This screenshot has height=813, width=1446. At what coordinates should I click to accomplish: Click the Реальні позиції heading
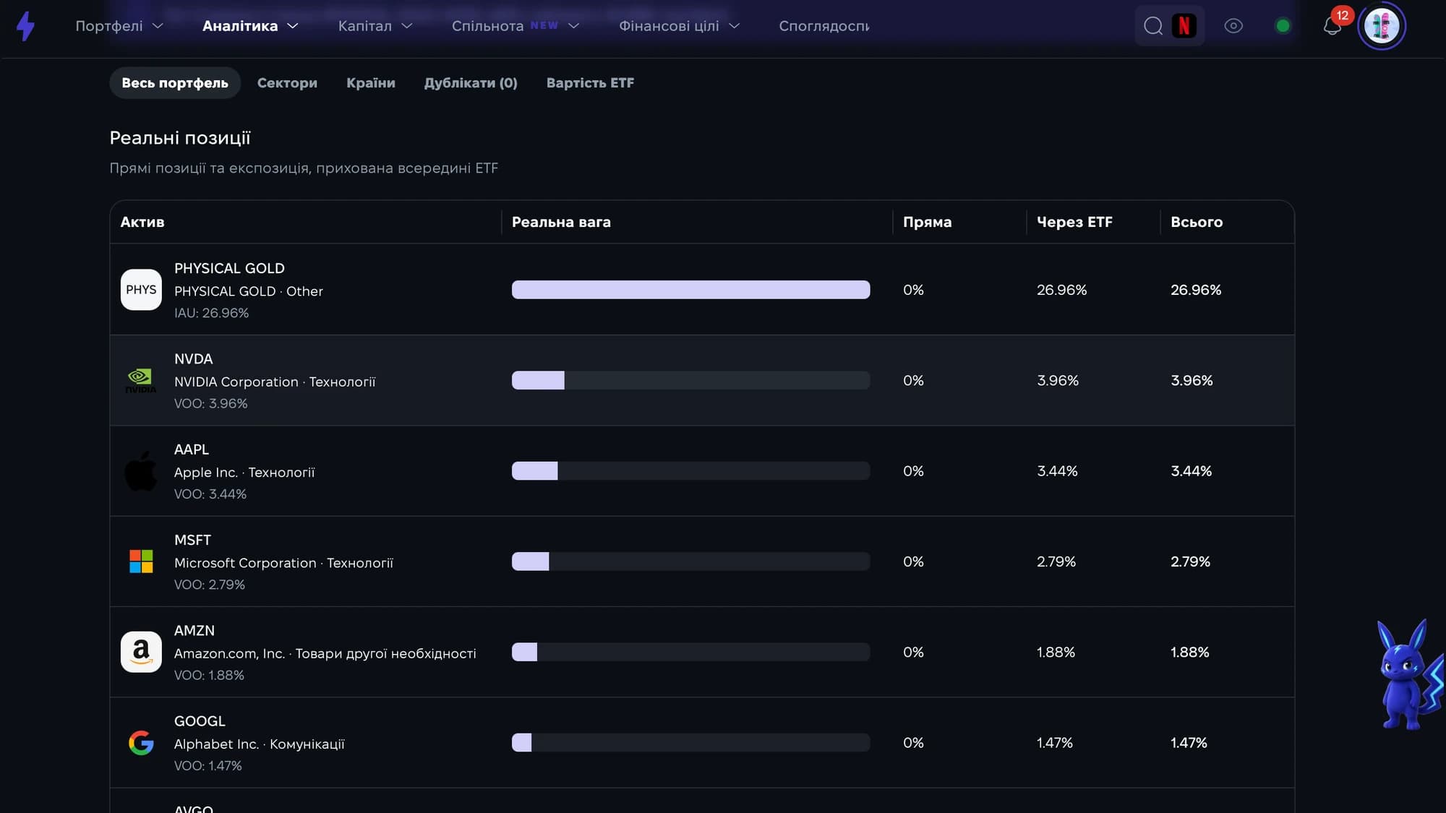180,138
